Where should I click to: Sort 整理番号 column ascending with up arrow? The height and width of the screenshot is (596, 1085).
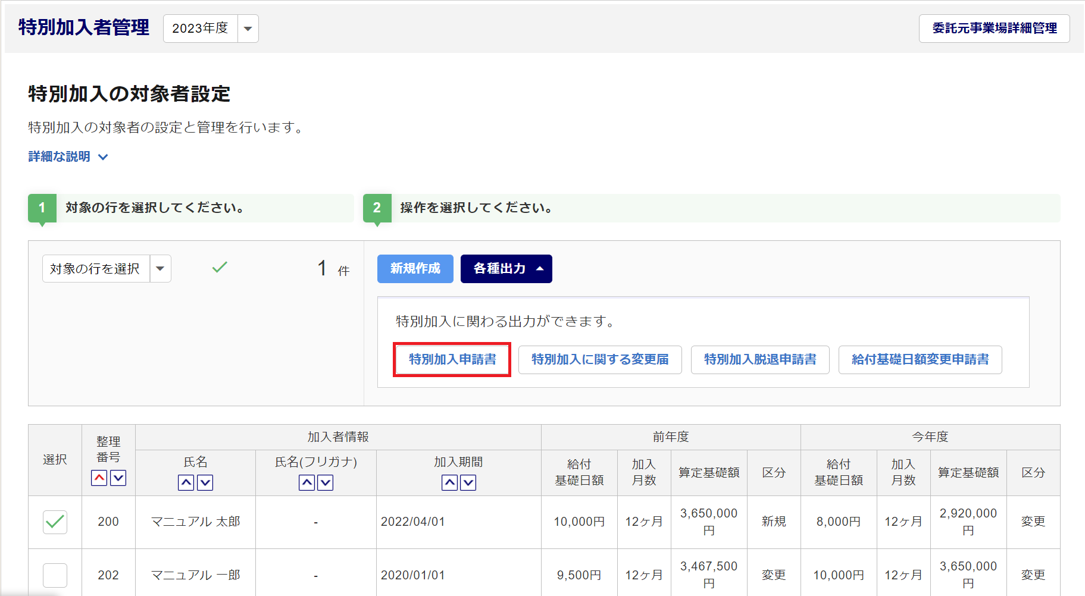click(x=99, y=478)
